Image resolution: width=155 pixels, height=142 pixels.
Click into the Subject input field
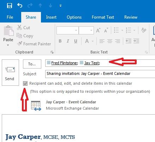[x=100, y=74]
